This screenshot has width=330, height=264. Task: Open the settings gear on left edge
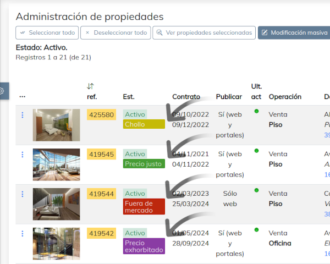tap(2, 91)
